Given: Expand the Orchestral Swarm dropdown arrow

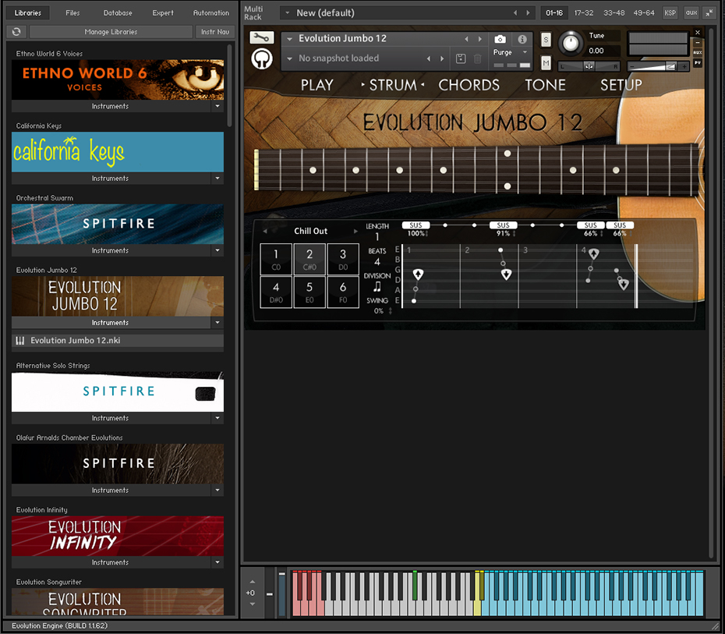Looking at the screenshot, I should pos(217,250).
